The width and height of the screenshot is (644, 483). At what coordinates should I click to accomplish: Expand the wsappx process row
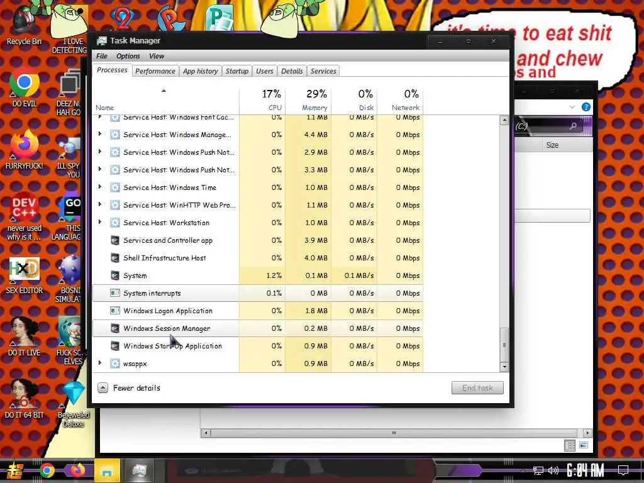(x=100, y=364)
